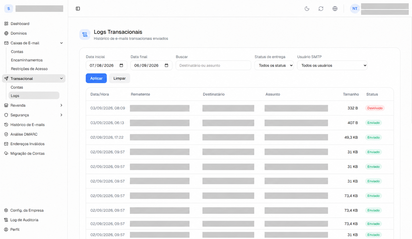412x239 pixels.
Task: Click the Dashboard grid icon
Action: click(6, 23)
